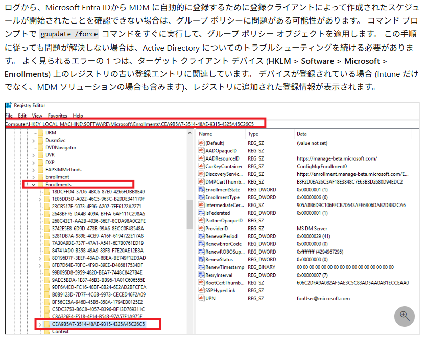This screenshot has height=341, width=426.
Task: Click the binary icon beside RenewTimestamp
Action: click(x=201, y=267)
